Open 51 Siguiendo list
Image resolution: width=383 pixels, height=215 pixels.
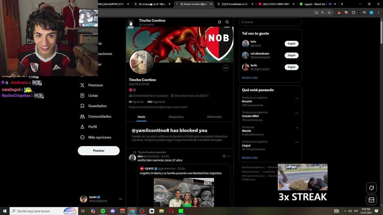coord(136,102)
